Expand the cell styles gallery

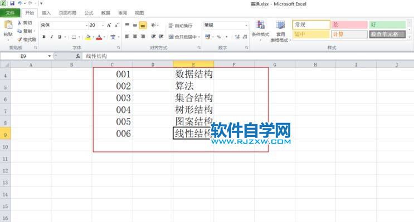(410, 37)
